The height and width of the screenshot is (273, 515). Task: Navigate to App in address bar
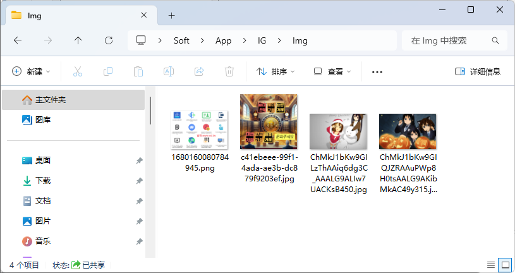[223, 40]
